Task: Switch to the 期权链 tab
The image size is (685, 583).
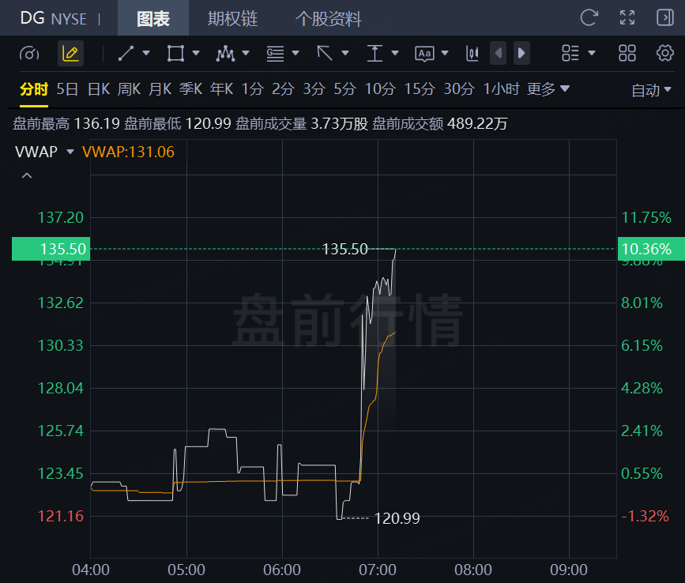Action: point(232,19)
